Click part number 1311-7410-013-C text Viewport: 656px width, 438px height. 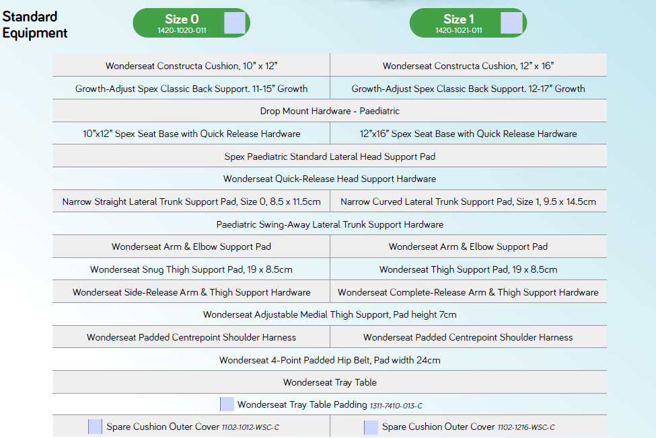[396, 406]
